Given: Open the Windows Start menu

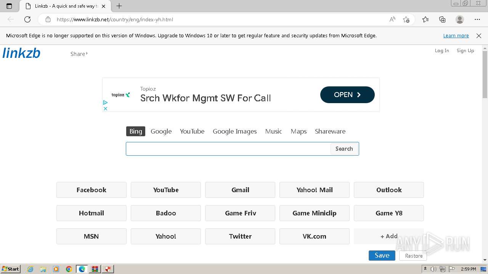Looking at the screenshot, I should tap(11, 269).
